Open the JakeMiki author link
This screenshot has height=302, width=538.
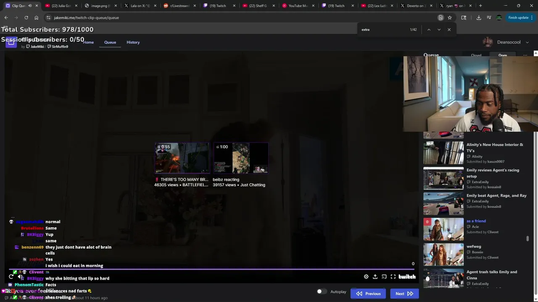pyautogui.click(x=35, y=47)
